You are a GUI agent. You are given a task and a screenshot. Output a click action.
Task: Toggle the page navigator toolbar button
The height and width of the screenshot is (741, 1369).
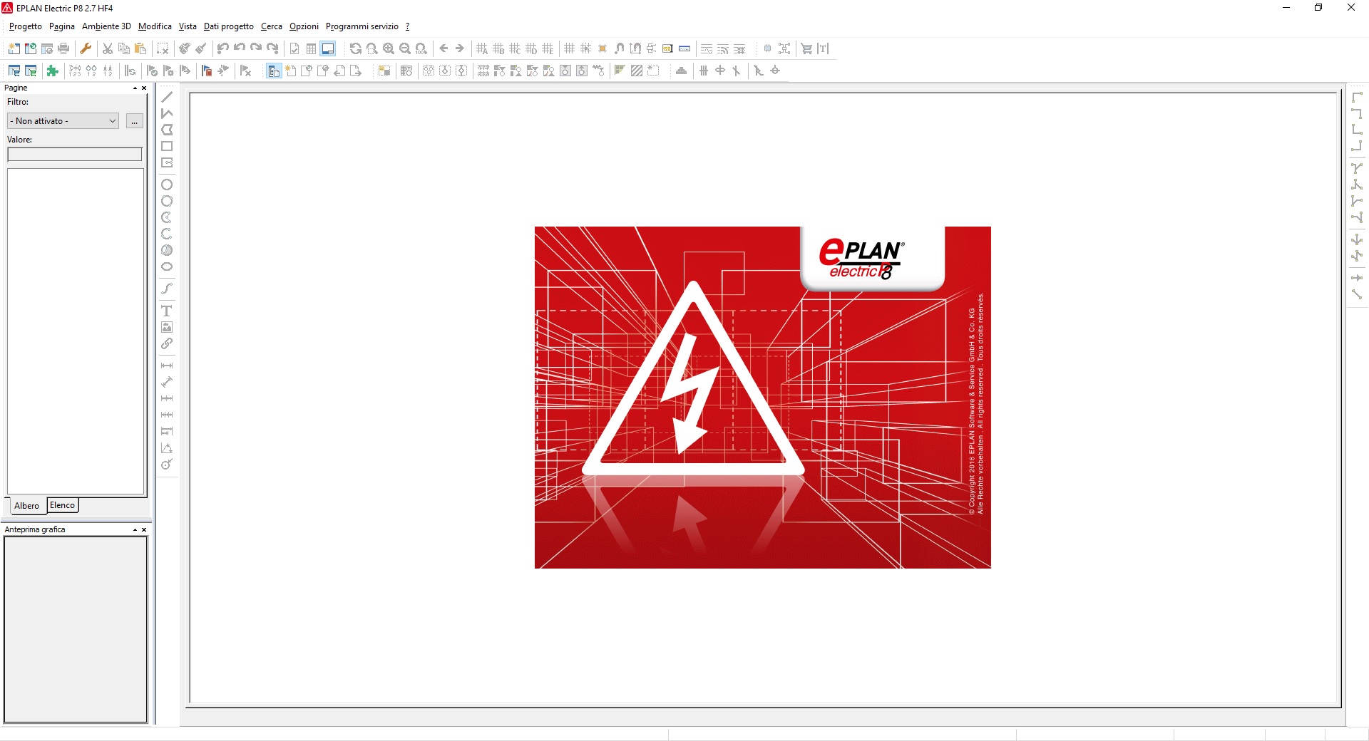click(274, 71)
